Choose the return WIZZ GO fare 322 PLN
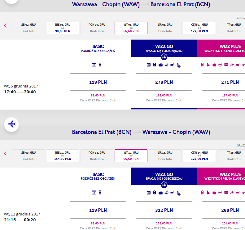The image size is (245, 230). coord(164,210)
